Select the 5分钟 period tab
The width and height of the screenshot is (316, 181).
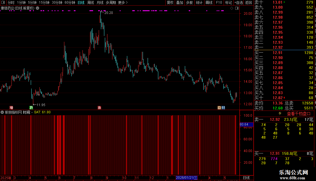(32, 3)
